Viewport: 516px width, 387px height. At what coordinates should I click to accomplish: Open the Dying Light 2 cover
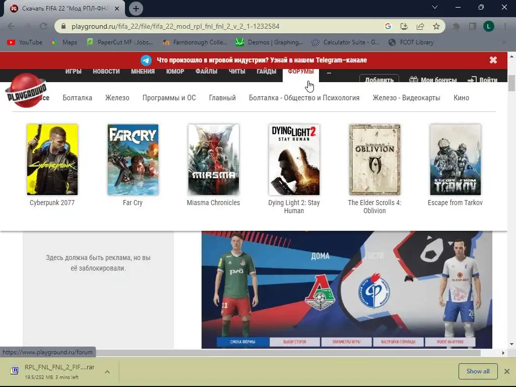tap(294, 160)
